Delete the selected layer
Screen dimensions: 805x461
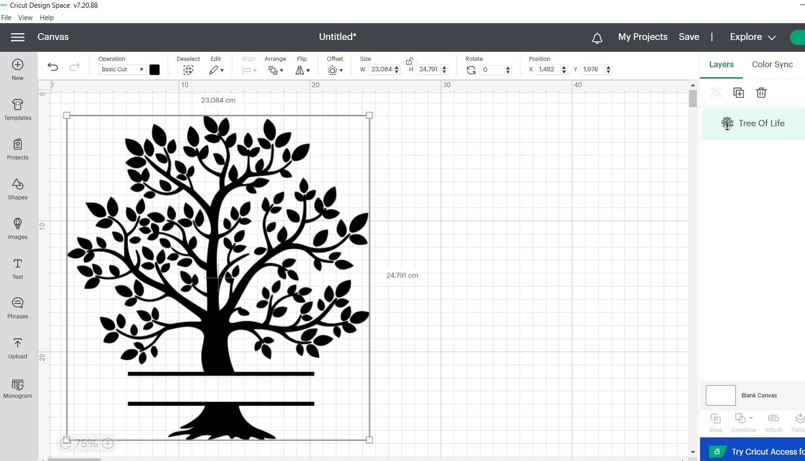(761, 92)
